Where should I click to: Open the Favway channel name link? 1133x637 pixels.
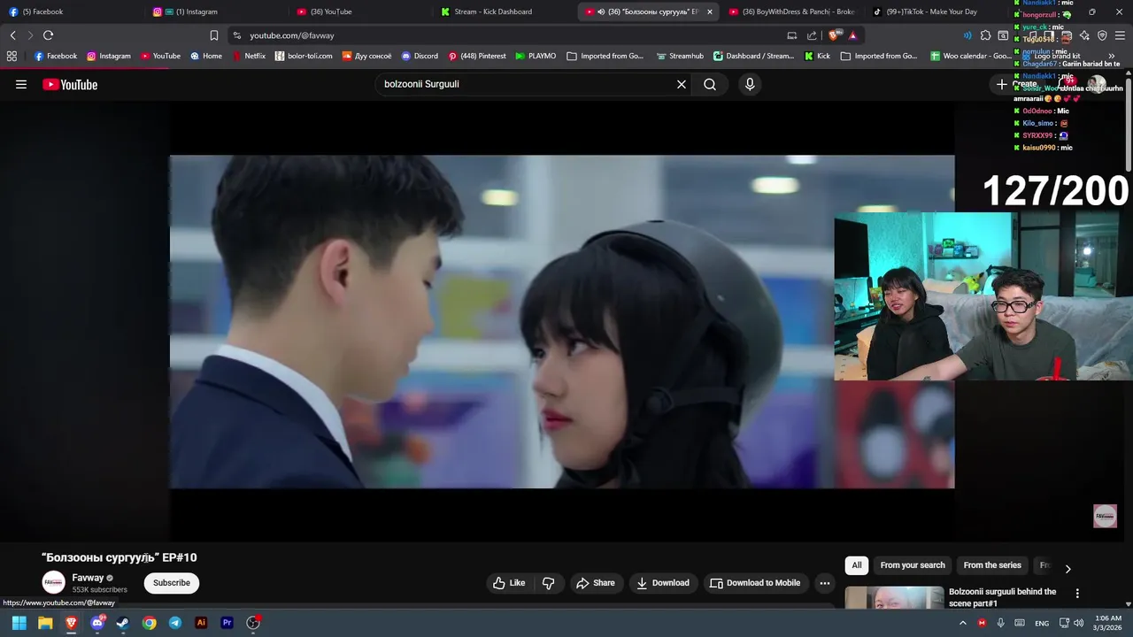point(88,578)
